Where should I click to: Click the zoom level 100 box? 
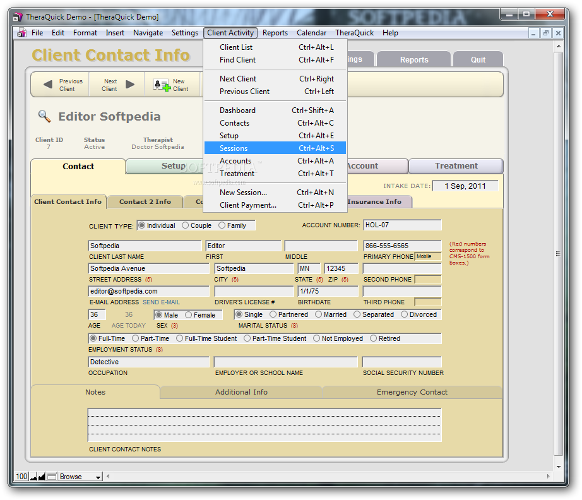21,477
